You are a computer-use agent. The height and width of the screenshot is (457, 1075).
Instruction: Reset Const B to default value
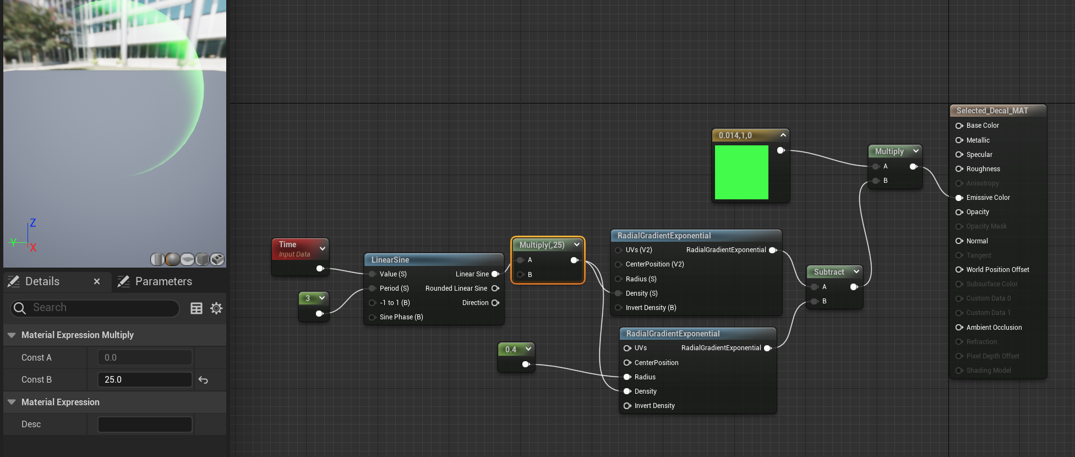[203, 380]
